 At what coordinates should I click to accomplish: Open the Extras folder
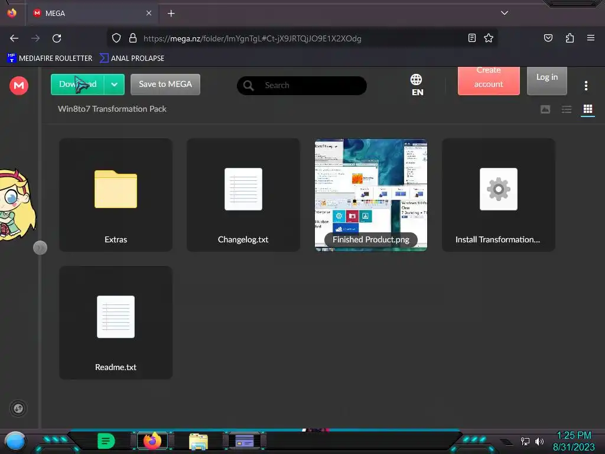click(116, 195)
